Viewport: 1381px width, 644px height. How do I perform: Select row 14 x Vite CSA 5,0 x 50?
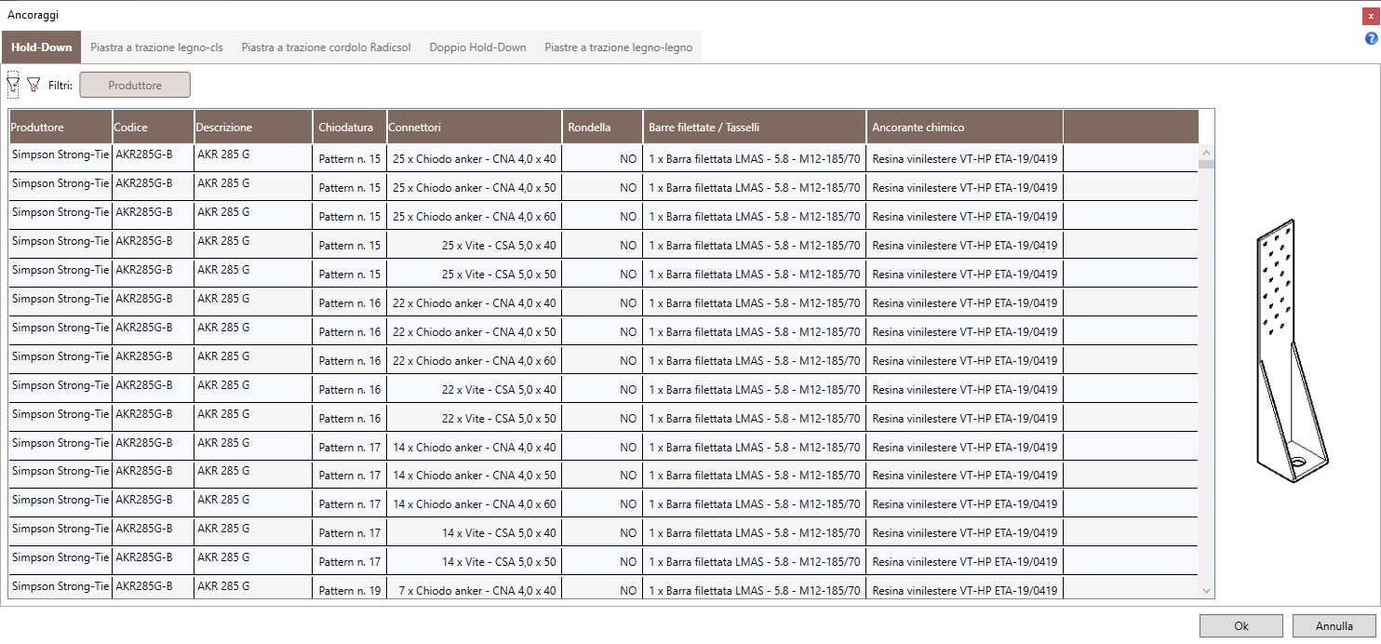[603, 562]
